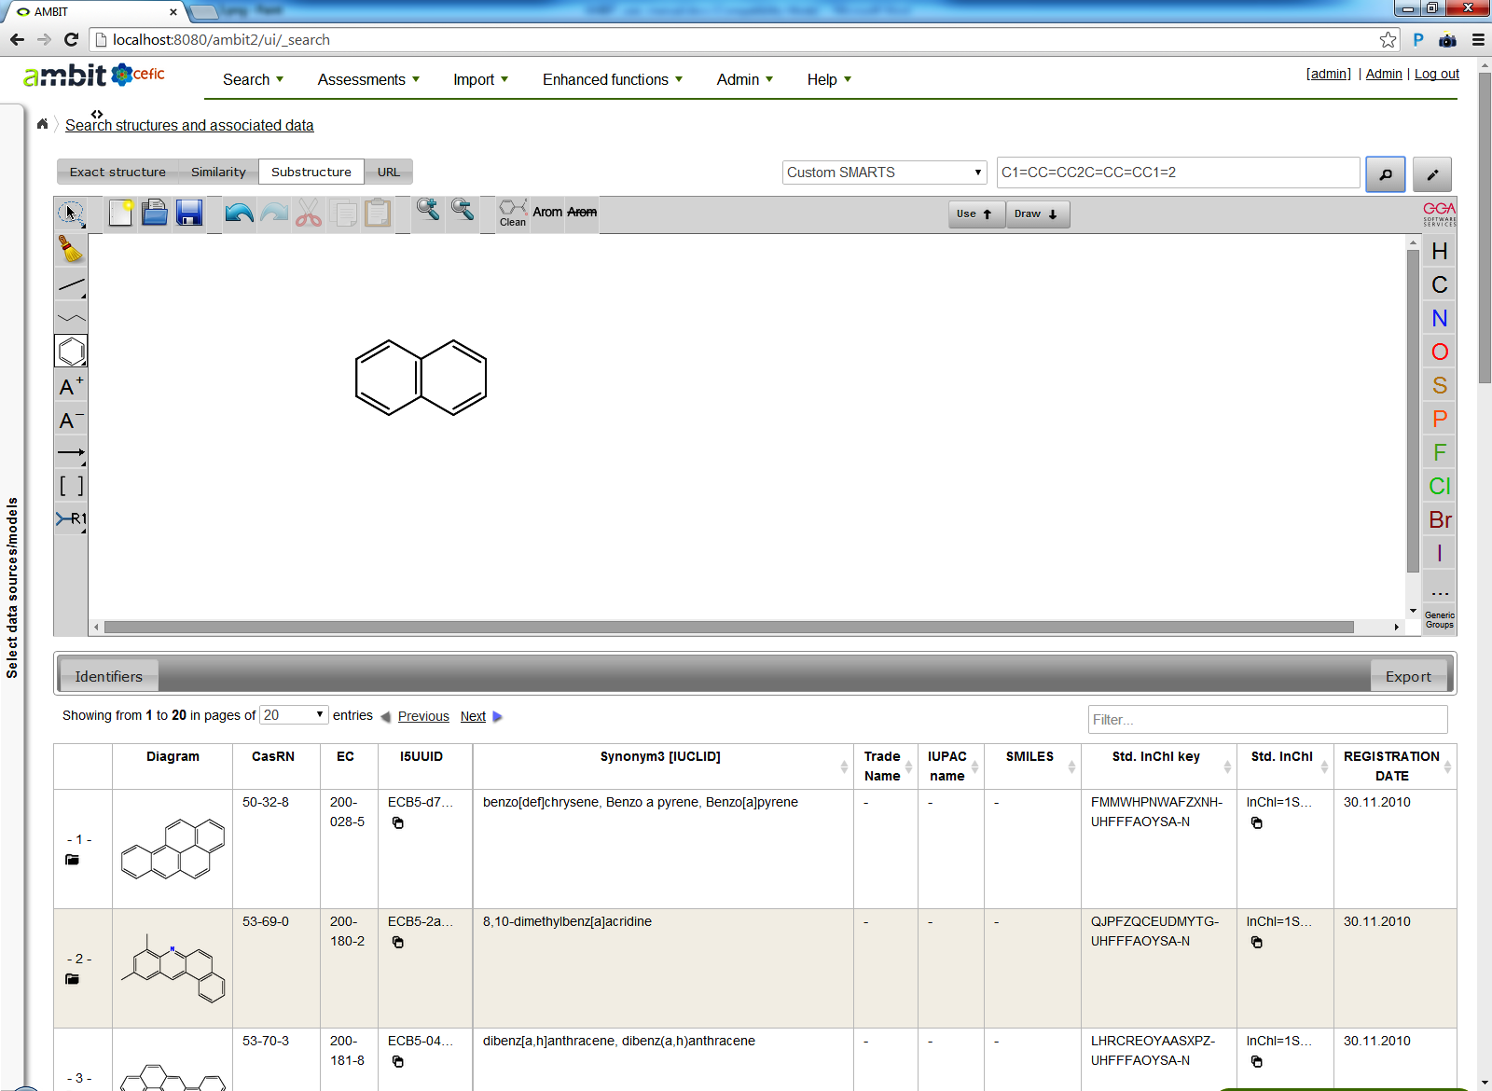The image size is (1492, 1091).
Task: Undo the last drawing action
Action: click(240, 214)
